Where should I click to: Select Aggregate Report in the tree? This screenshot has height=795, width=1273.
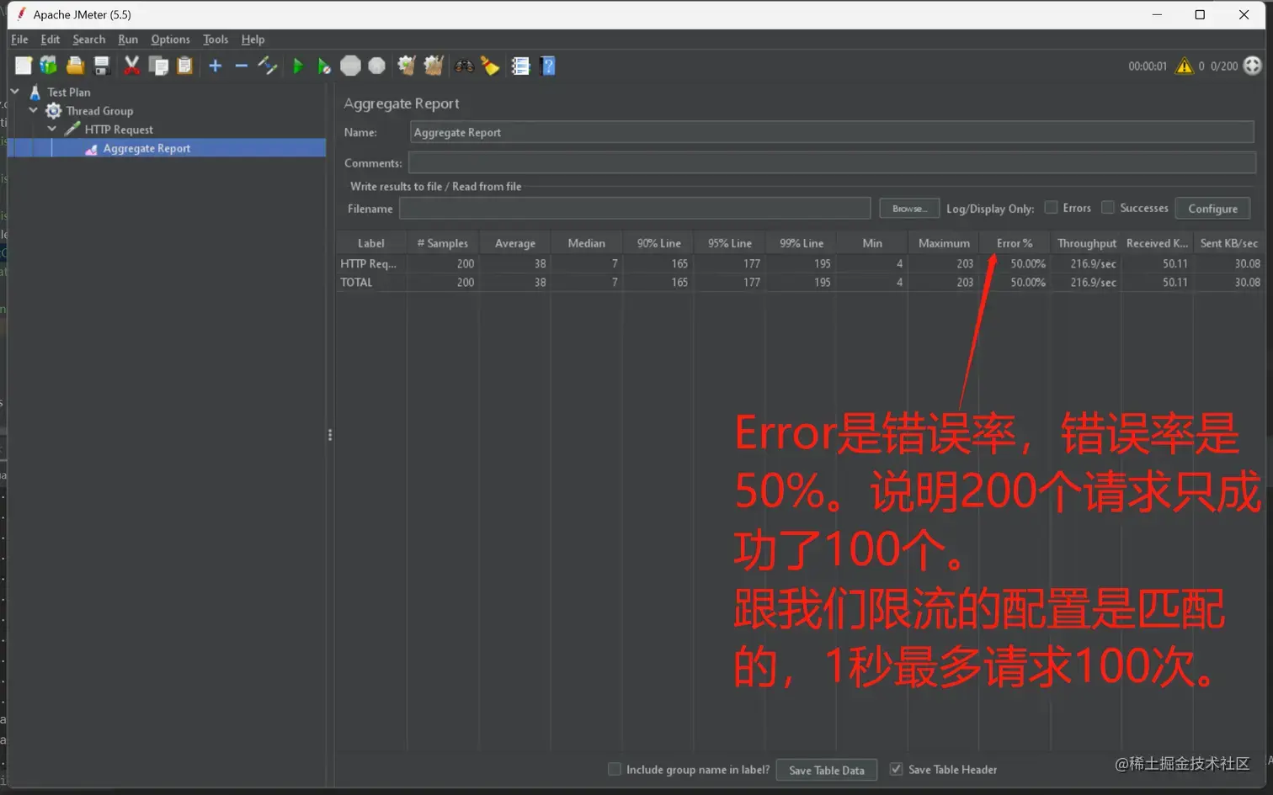(x=146, y=148)
